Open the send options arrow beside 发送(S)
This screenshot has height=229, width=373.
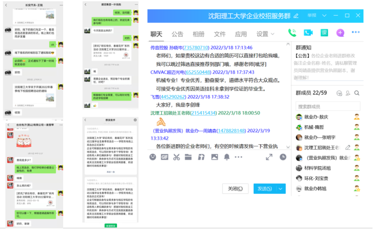(x=281, y=188)
